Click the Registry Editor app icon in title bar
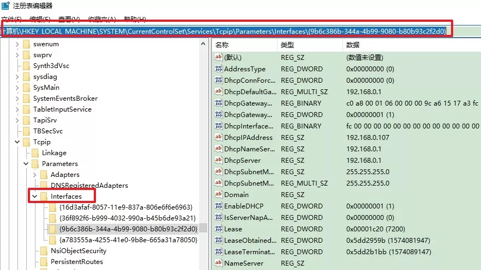This screenshot has height=270, width=481. click(6, 5)
